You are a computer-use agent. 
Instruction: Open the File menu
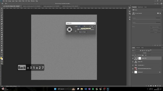[x=4, y=1]
